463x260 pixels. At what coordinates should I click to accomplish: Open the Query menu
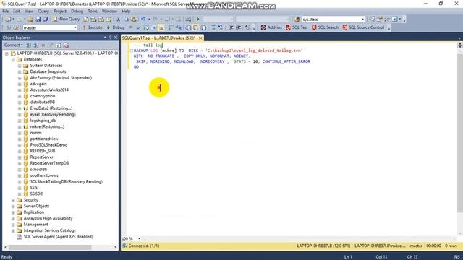43,12
